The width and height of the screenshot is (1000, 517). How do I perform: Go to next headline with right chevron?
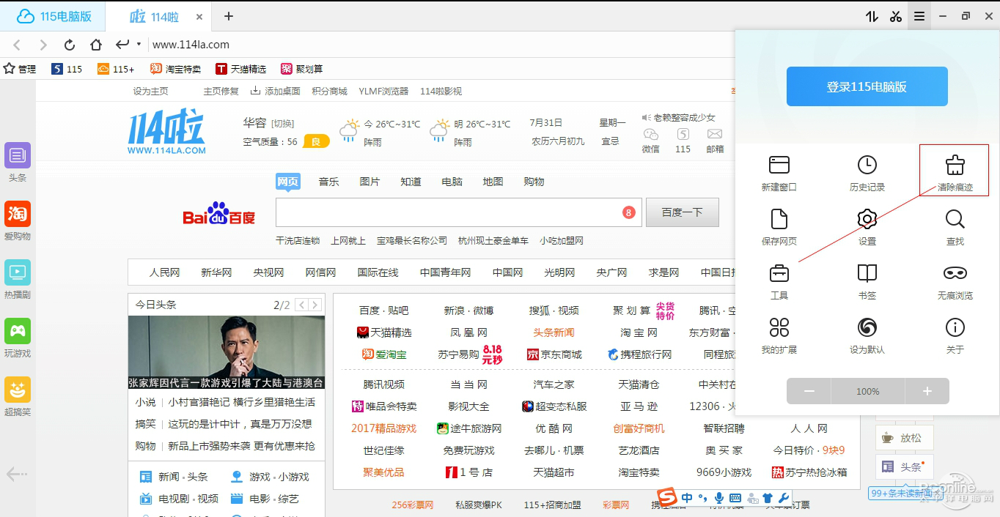coord(315,305)
